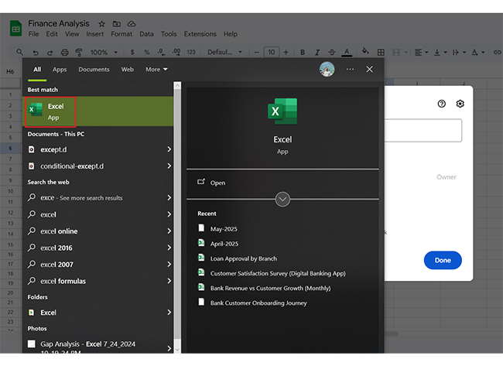Click the Print icon in Sheets toolbar

point(64,53)
